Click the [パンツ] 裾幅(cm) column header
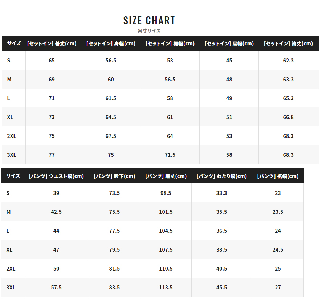 (278, 176)
